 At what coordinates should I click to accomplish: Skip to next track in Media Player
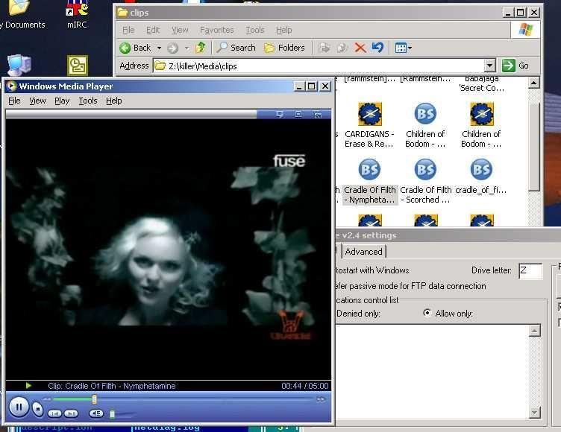(x=71, y=414)
